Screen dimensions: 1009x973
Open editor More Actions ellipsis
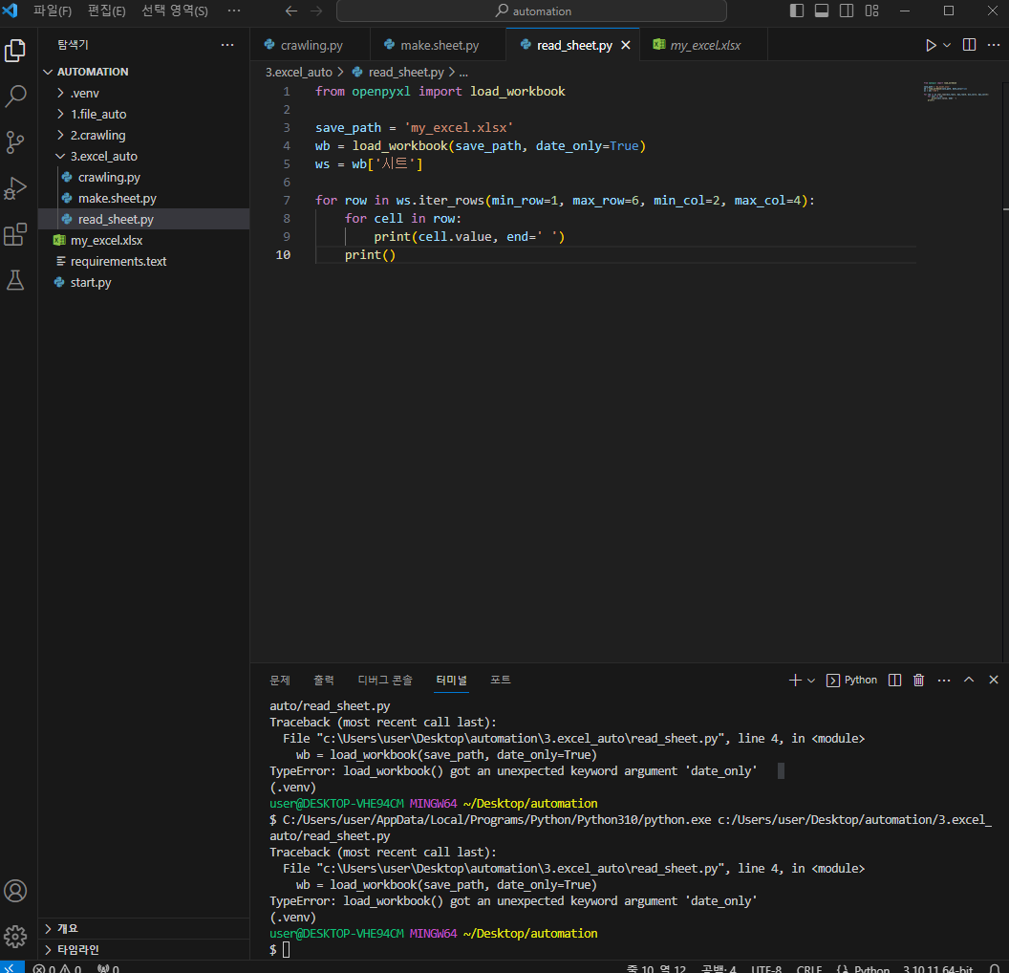click(x=994, y=45)
